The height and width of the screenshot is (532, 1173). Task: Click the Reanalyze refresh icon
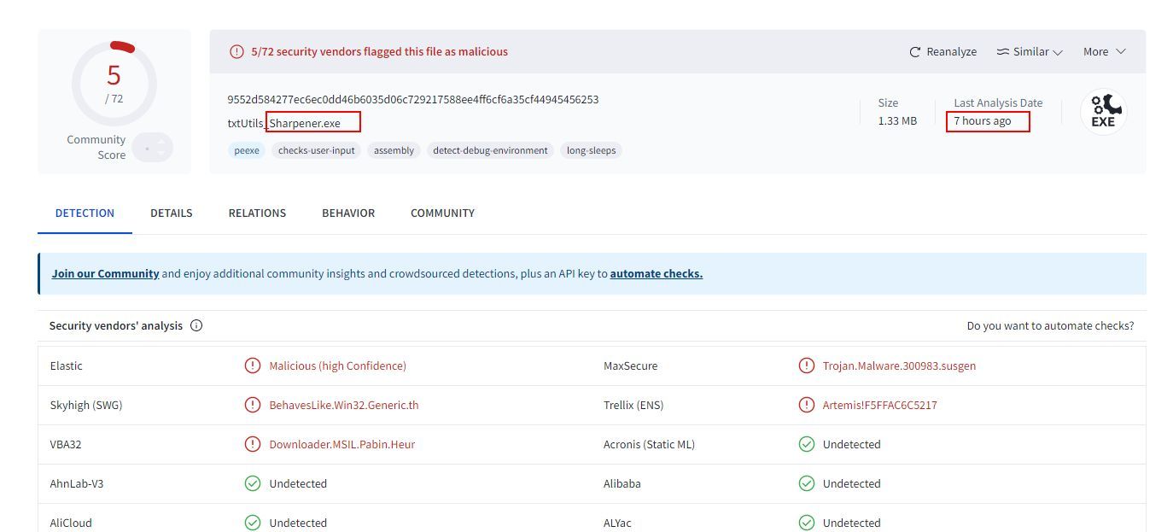pyautogui.click(x=915, y=52)
